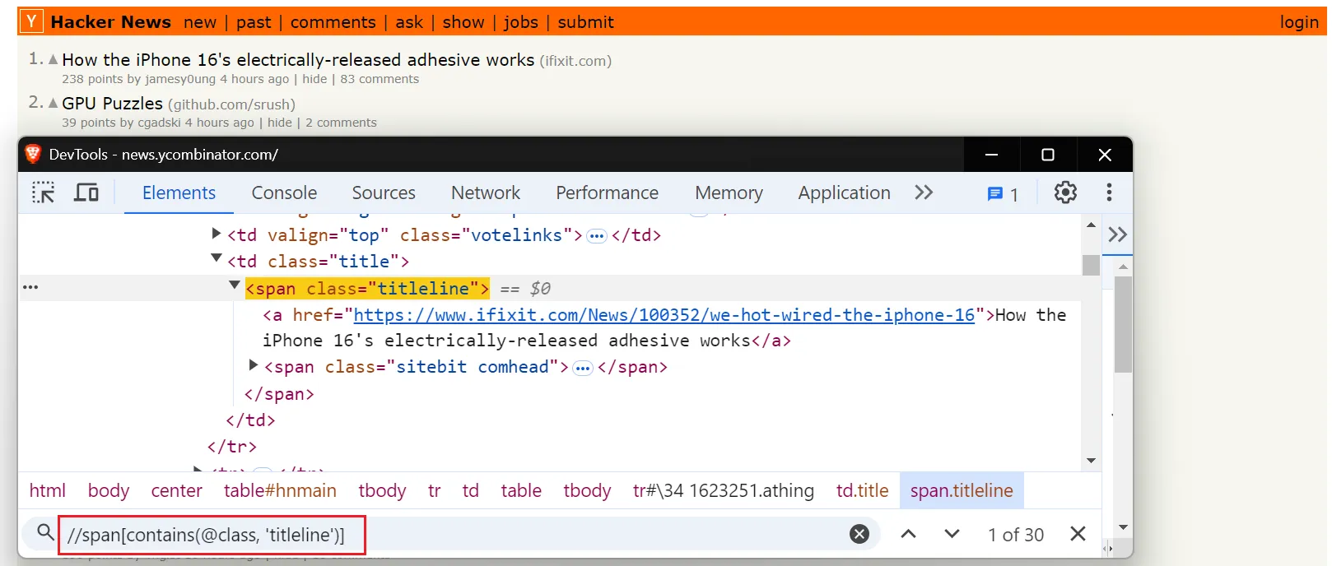Close the DevTools search bar
Screen dimensions: 1332x566
point(1078,535)
